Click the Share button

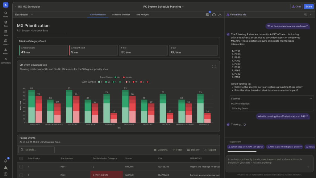click(309, 7)
